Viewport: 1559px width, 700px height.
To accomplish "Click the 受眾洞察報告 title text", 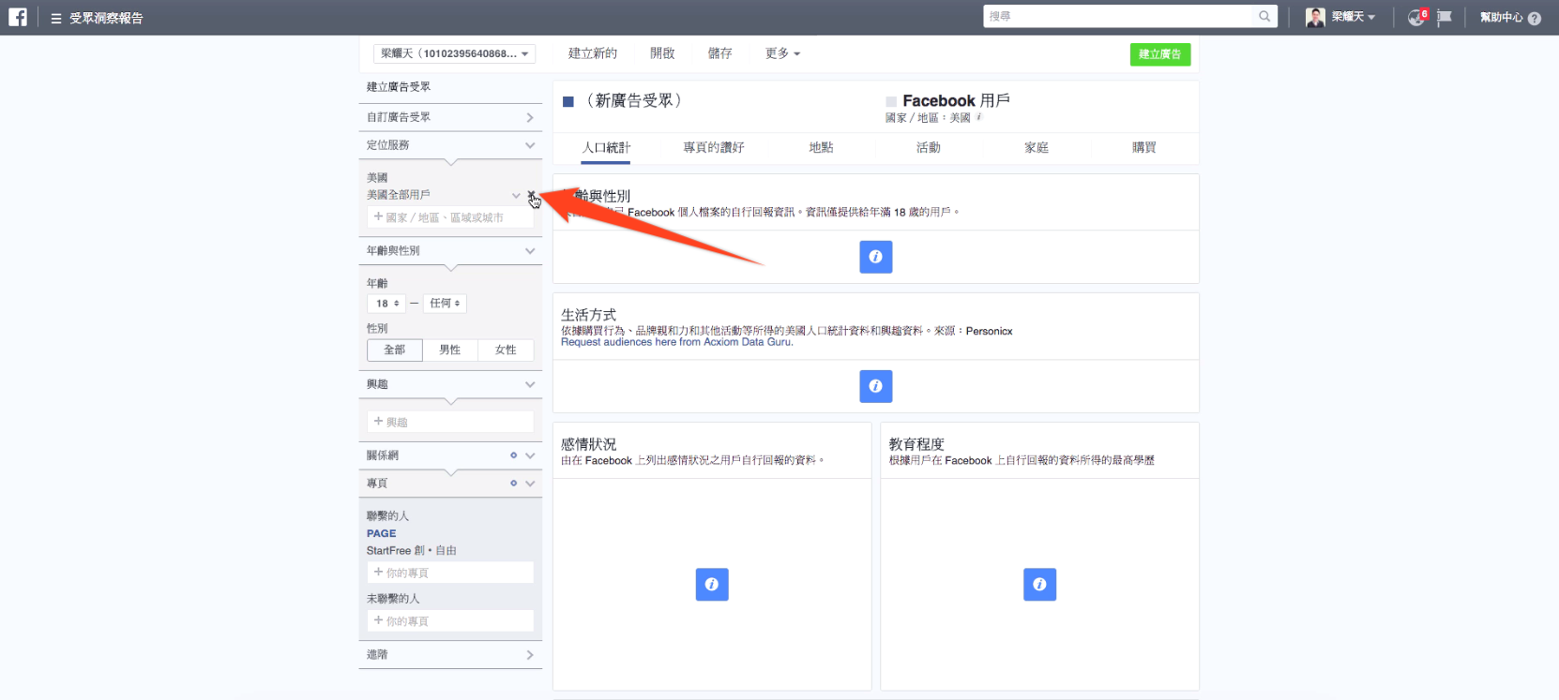I will [x=106, y=18].
